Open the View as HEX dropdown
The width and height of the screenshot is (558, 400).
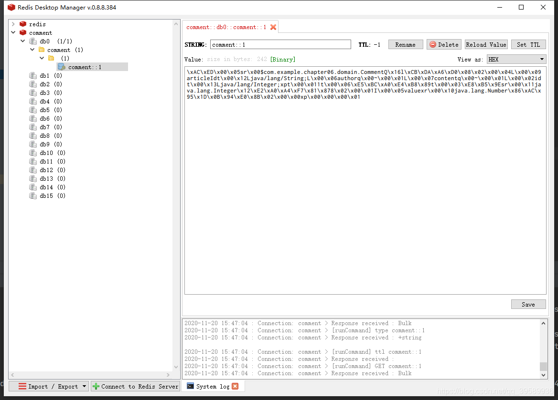[516, 59]
